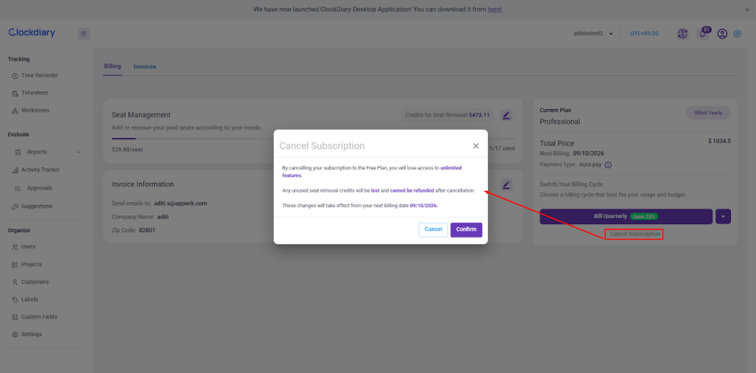
Task: Edit Seat Management with the pencil icon
Action: coord(506,115)
